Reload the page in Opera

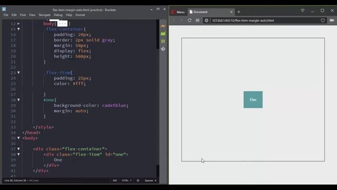[190, 20]
